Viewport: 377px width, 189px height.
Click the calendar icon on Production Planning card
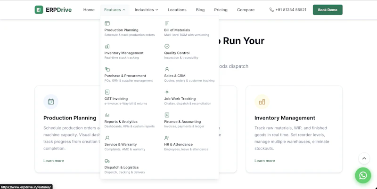[x=51, y=102]
